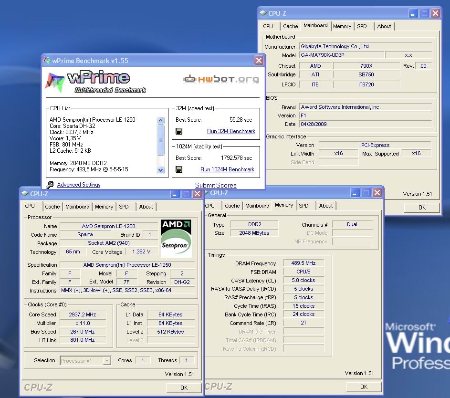Switch to Mainboard tab in Processor window
The width and height of the screenshot is (450, 398).
tap(77, 207)
